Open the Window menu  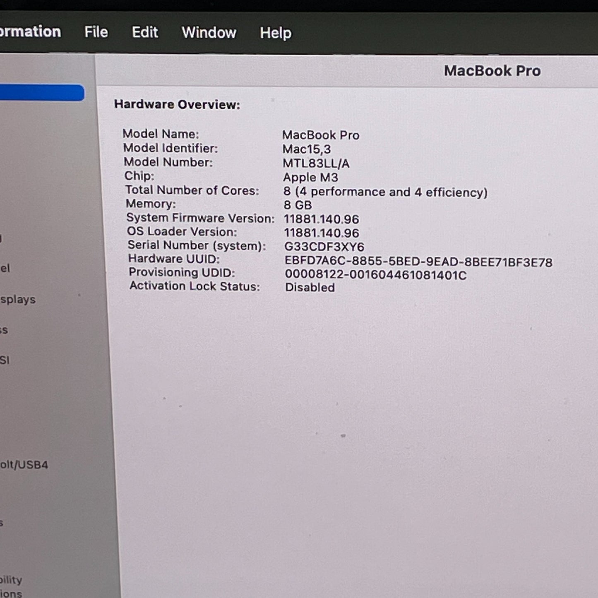tap(209, 32)
